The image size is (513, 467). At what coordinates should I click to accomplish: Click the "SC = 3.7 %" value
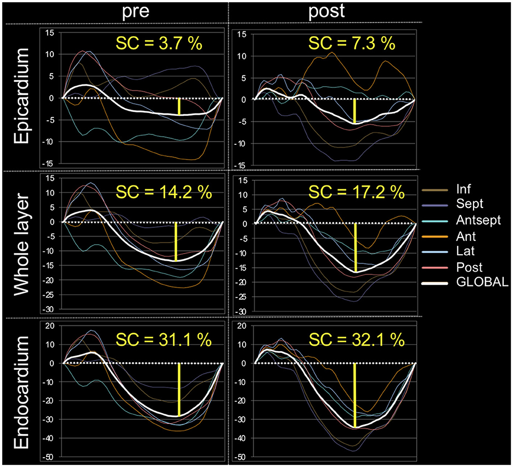159,43
